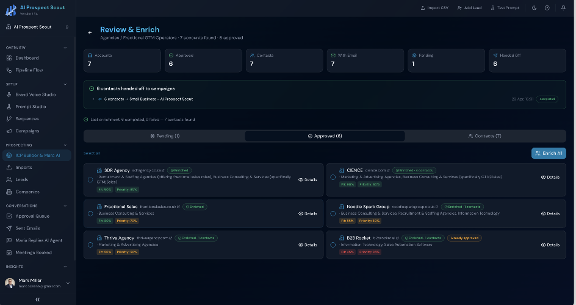This screenshot has width=576, height=305.
Task: Click the AI Prospect Scout logo
Action: (11, 10)
